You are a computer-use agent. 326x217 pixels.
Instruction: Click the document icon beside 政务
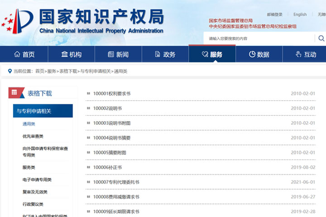tap(158, 54)
